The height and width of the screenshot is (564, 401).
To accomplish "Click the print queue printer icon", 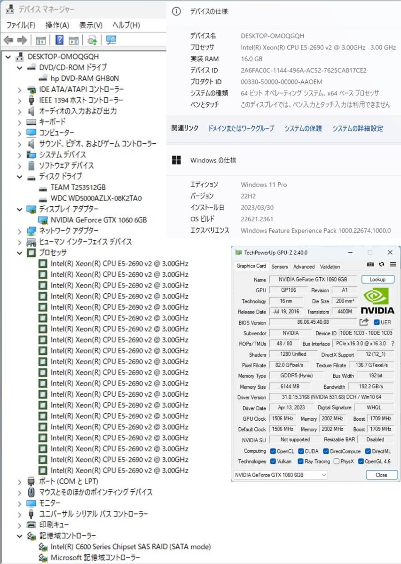I will click(x=31, y=525).
